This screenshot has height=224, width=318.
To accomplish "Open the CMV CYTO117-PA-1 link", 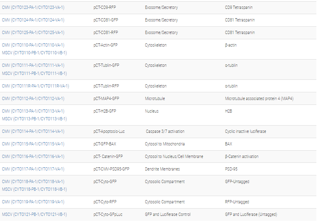I will tap(33, 169).
